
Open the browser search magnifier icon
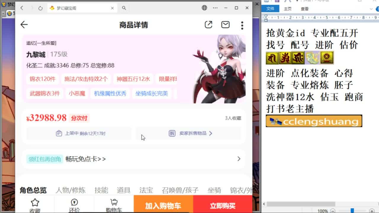click(x=124, y=8)
